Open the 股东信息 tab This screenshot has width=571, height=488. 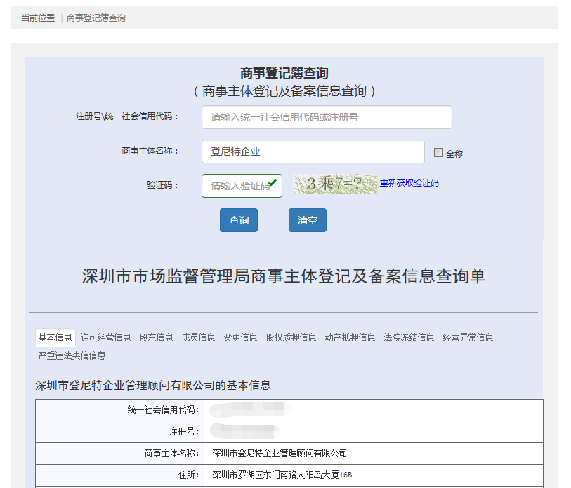point(156,337)
